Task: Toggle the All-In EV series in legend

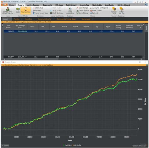Action: point(77,145)
